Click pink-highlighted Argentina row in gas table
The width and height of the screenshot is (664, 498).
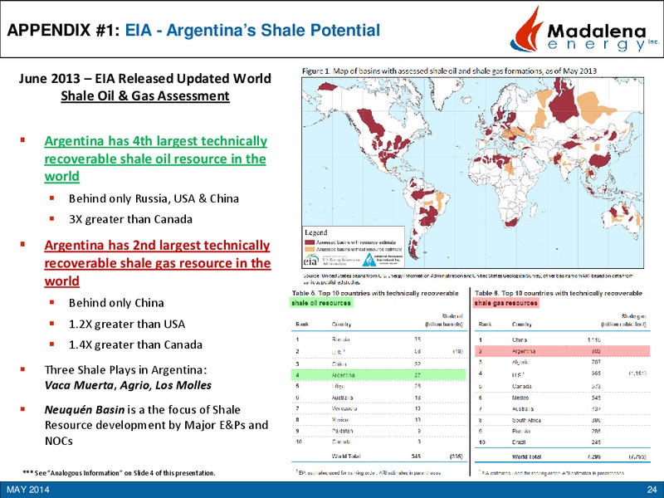[x=562, y=351]
